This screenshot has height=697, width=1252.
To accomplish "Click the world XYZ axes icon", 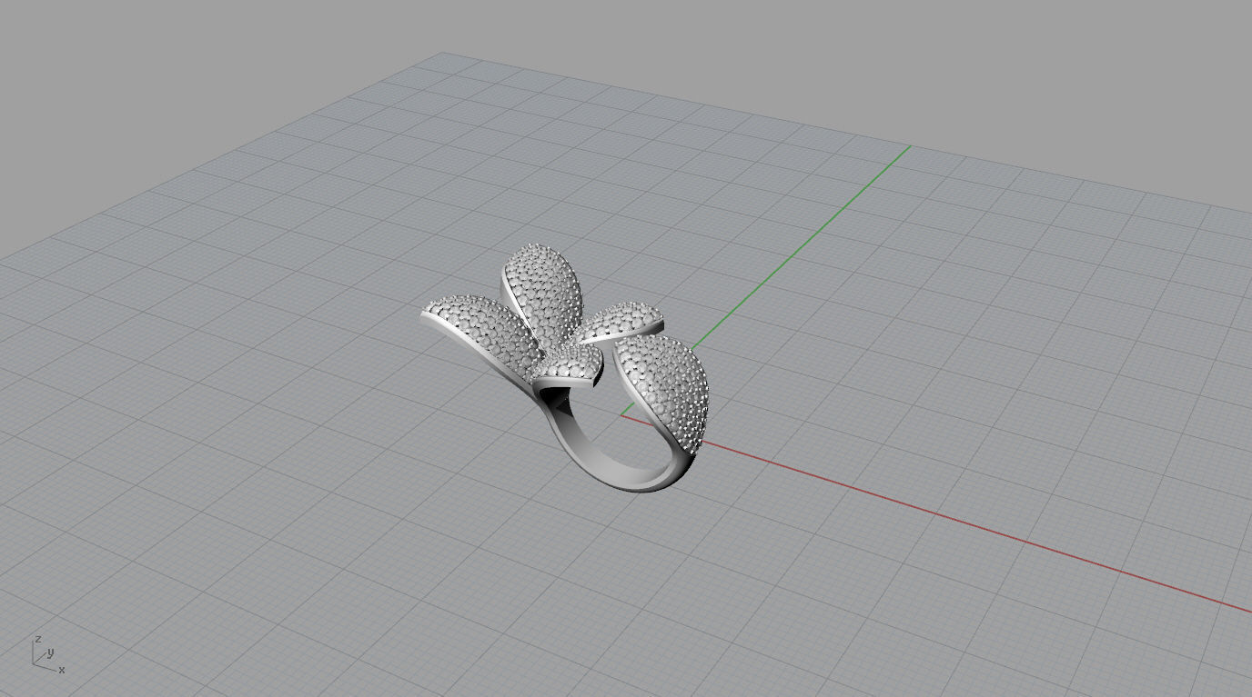I will 48,655.
